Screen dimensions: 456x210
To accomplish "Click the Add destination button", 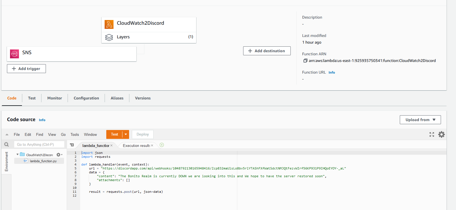I will [x=267, y=51].
